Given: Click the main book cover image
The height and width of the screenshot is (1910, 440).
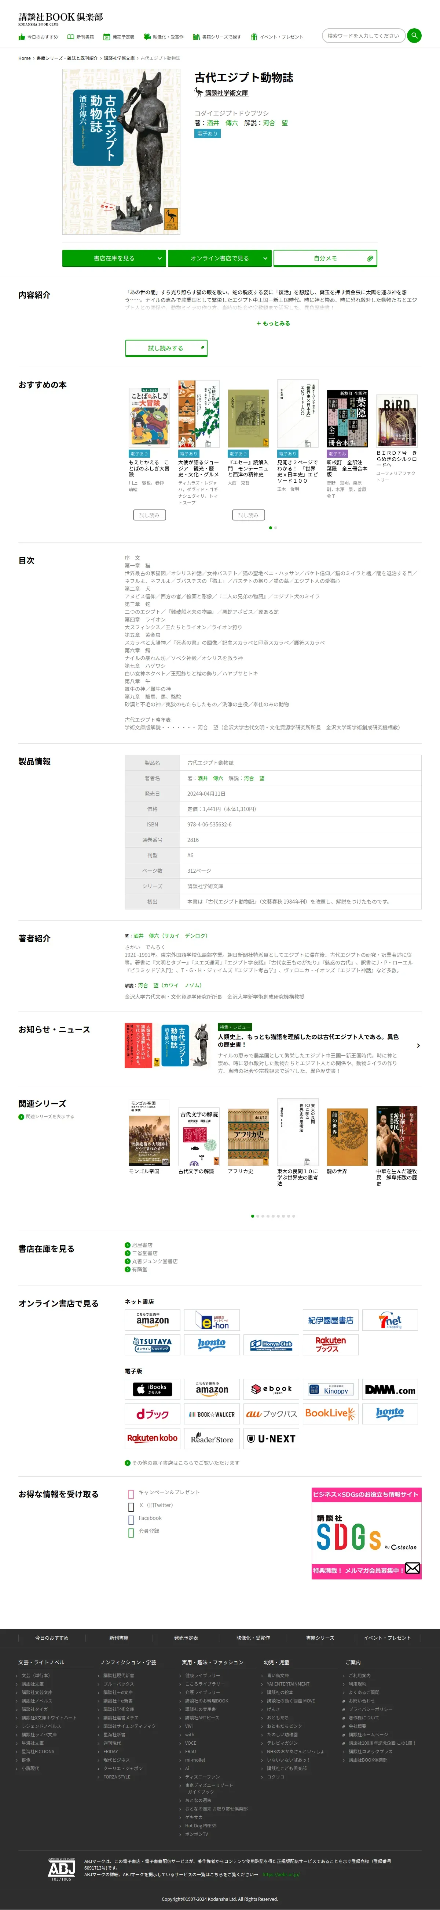Looking at the screenshot, I should click(121, 151).
